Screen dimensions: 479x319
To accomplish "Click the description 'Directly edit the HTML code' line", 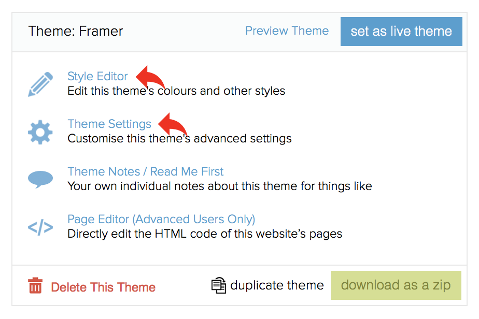I will (x=205, y=234).
